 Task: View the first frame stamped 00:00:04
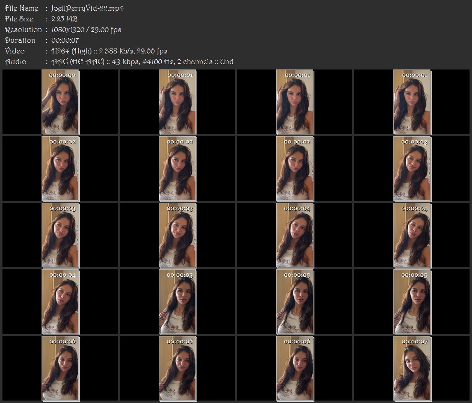[295, 235]
